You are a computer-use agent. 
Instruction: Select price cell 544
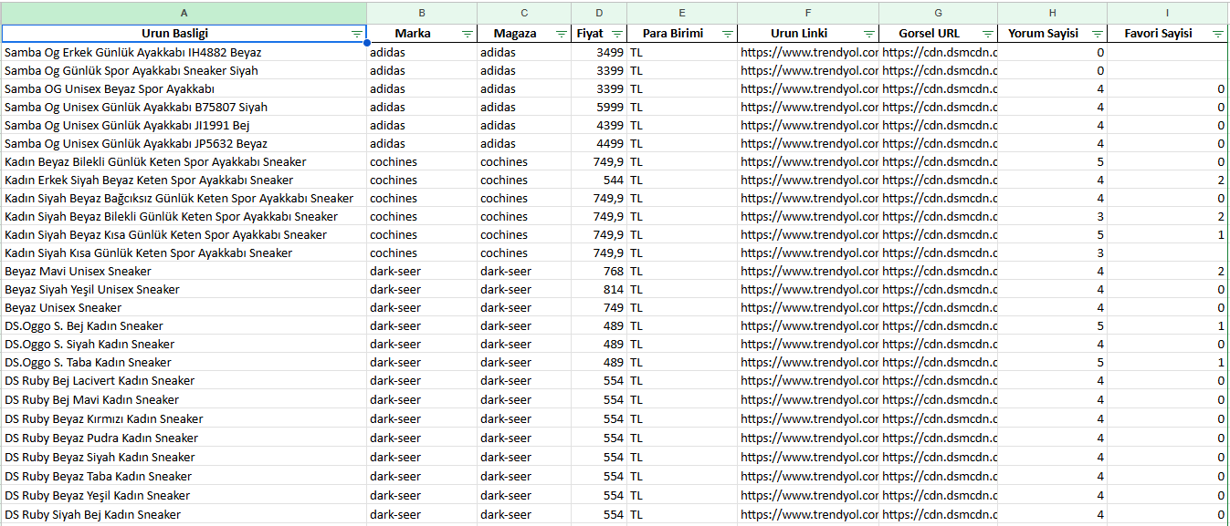[x=599, y=180]
